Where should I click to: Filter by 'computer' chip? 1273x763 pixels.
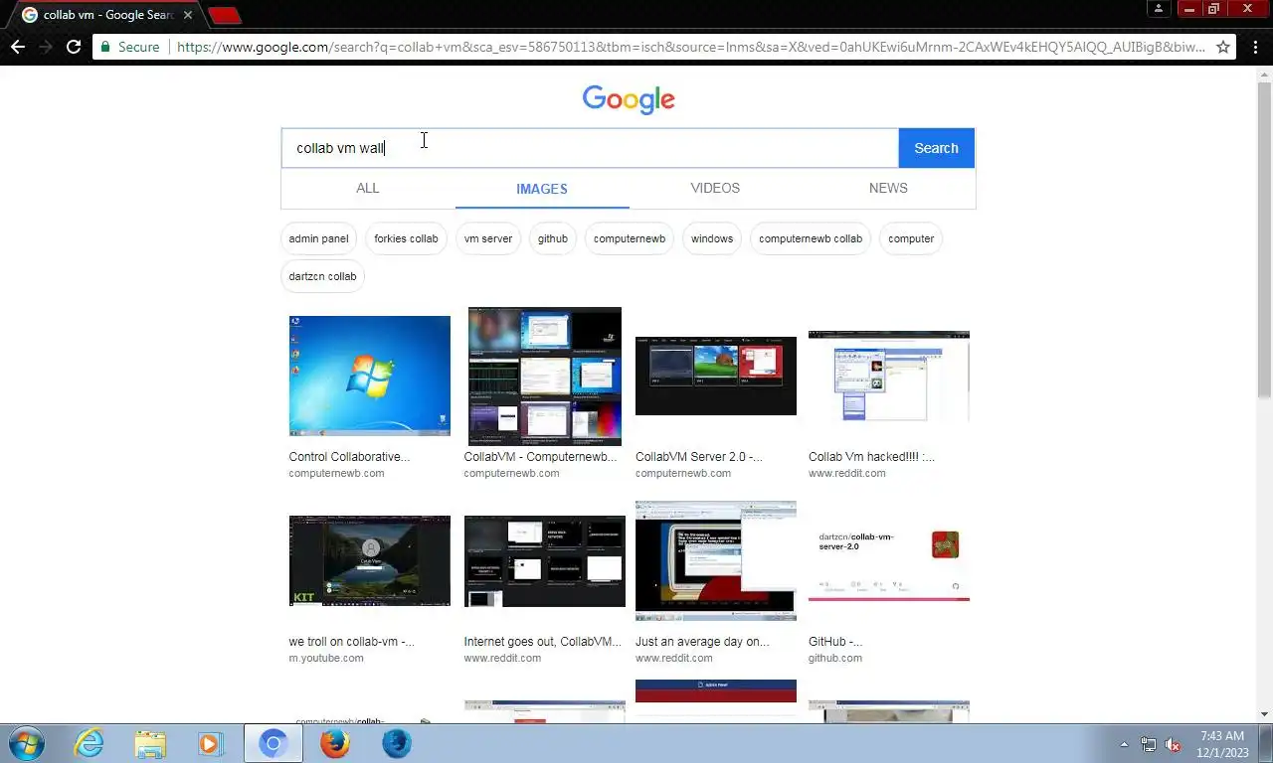(x=911, y=238)
